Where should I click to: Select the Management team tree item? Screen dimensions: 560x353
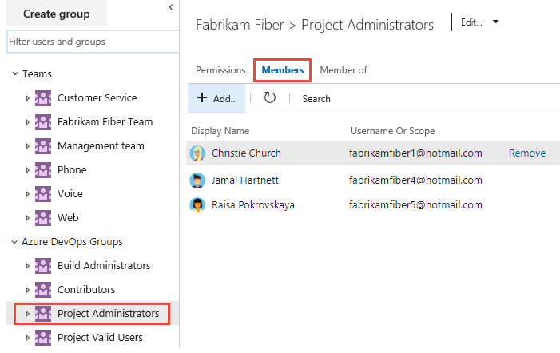pos(101,146)
